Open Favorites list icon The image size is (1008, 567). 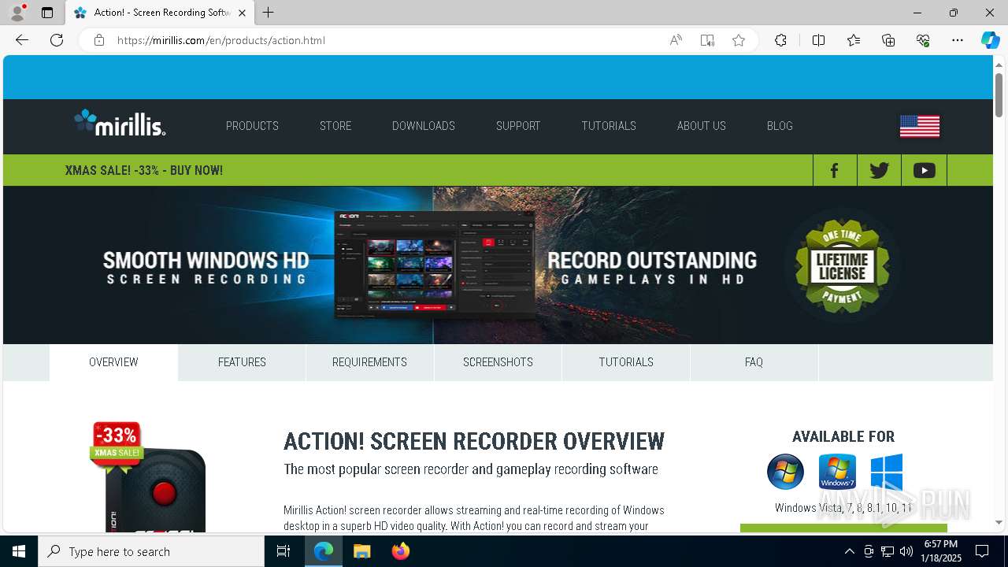[x=854, y=40]
